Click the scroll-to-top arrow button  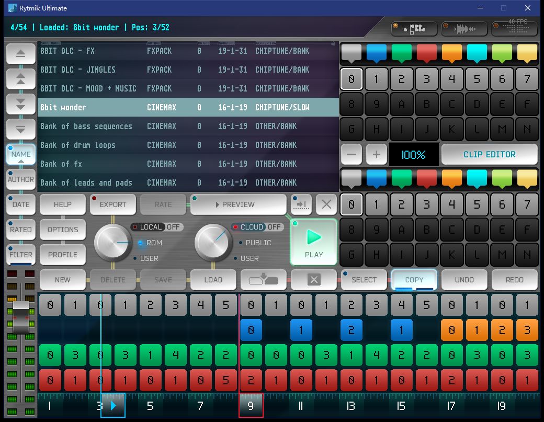point(21,53)
